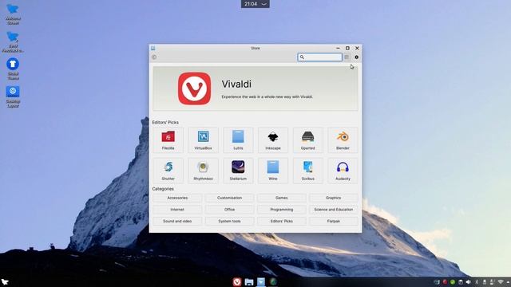This screenshot has height=287, width=511.
Task: Open the Welcome Screen desktop icon
Action: (x=13, y=14)
